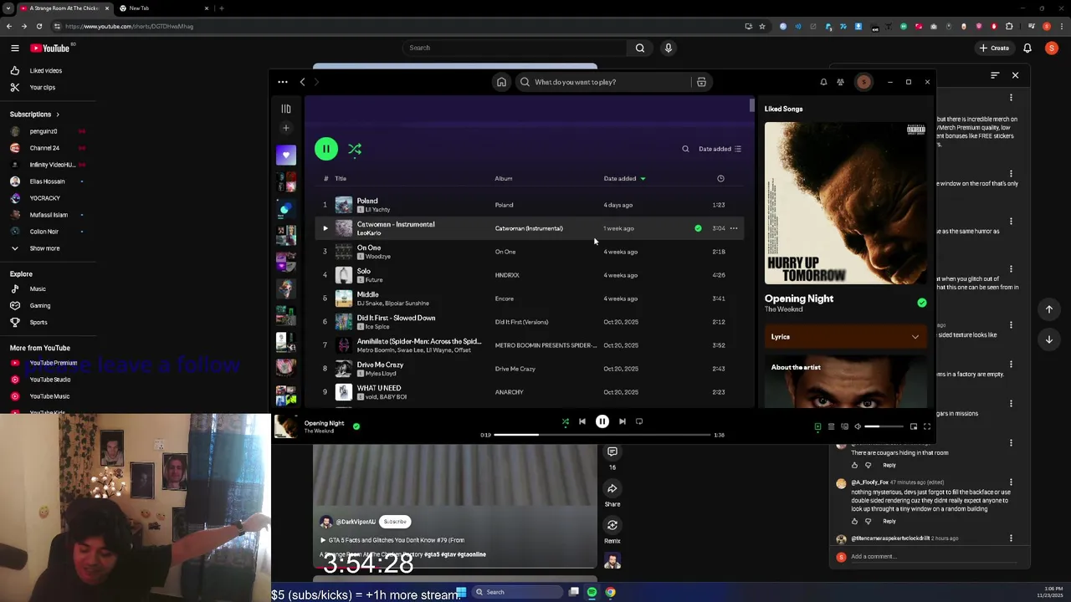
Task: Skip to previous track in player bar
Action: [x=582, y=421]
